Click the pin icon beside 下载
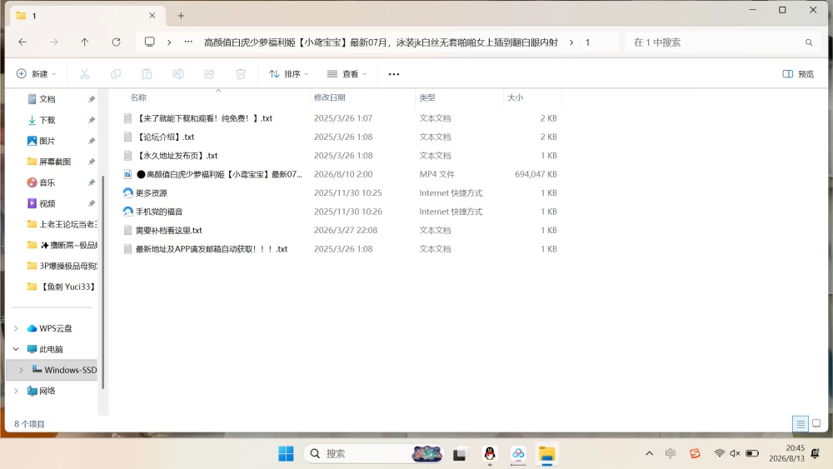 tap(92, 120)
